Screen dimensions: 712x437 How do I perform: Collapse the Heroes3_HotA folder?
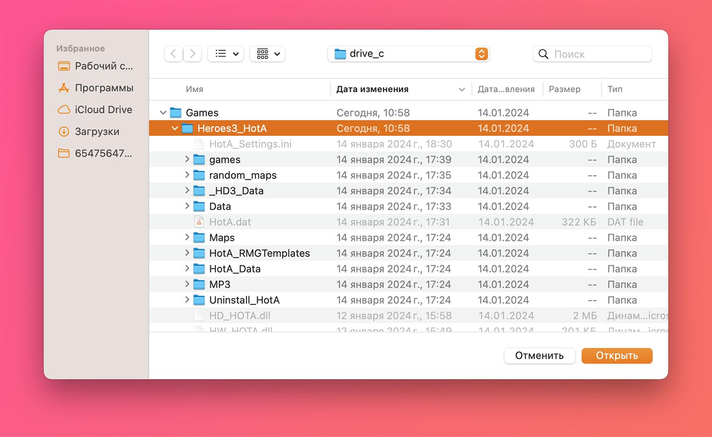pyautogui.click(x=175, y=128)
